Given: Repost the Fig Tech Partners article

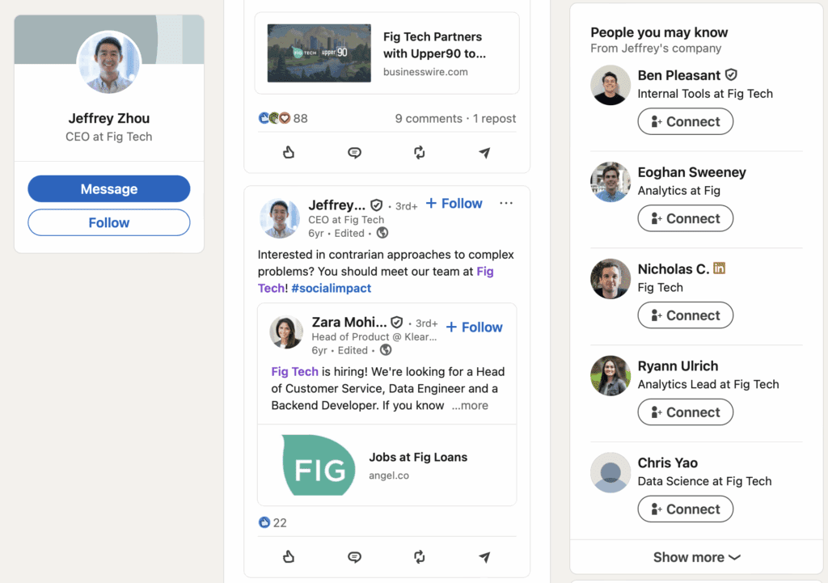Looking at the screenshot, I should tap(419, 152).
